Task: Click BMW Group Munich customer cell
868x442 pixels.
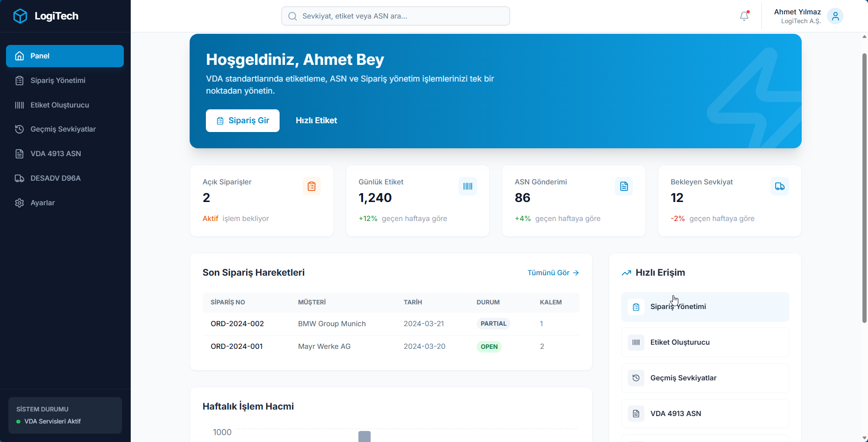Action: [332, 324]
